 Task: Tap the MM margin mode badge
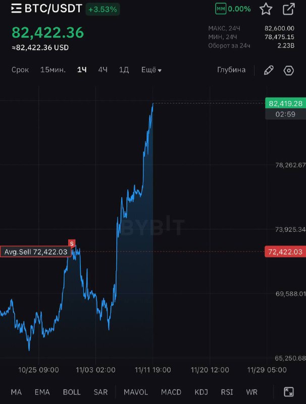click(221, 9)
